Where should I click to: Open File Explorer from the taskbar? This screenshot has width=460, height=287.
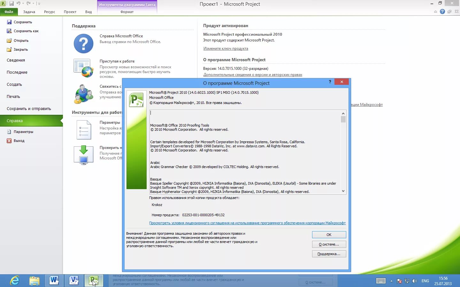coord(34,281)
